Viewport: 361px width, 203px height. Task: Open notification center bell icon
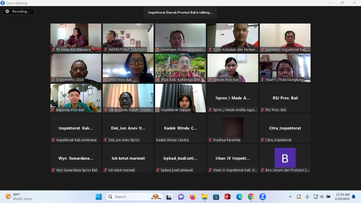[354, 197]
